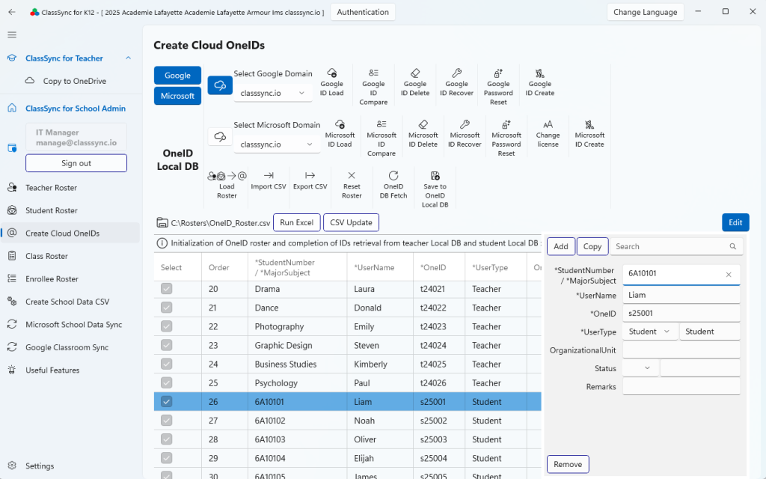Screen dimensions: 766x479
Task: Open the Status dropdown
Action: coord(640,368)
